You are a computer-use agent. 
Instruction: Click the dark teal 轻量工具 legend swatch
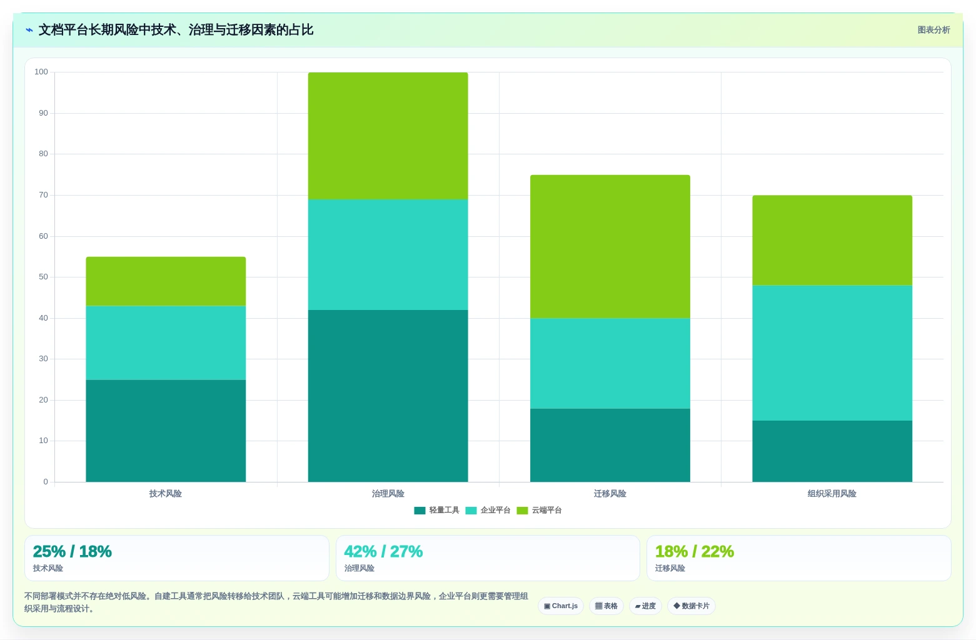(420, 511)
